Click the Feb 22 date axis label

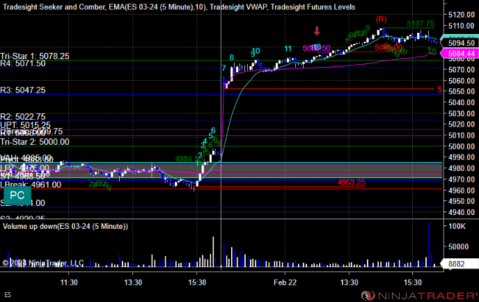[x=285, y=283]
